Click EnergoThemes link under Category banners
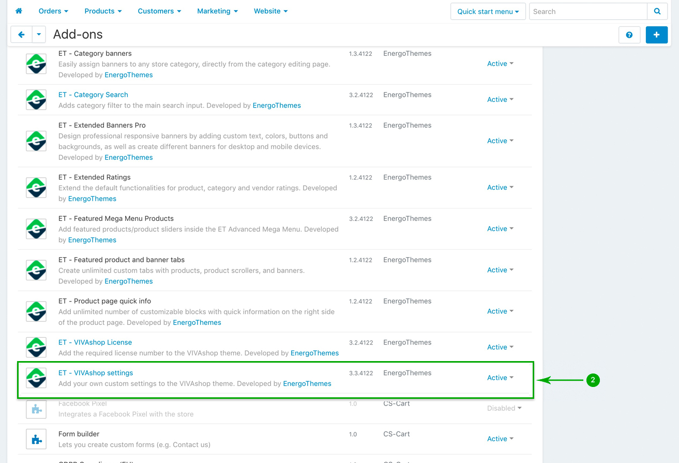Image resolution: width=679 pixels, height=463 pixels. tap(129, 75)
